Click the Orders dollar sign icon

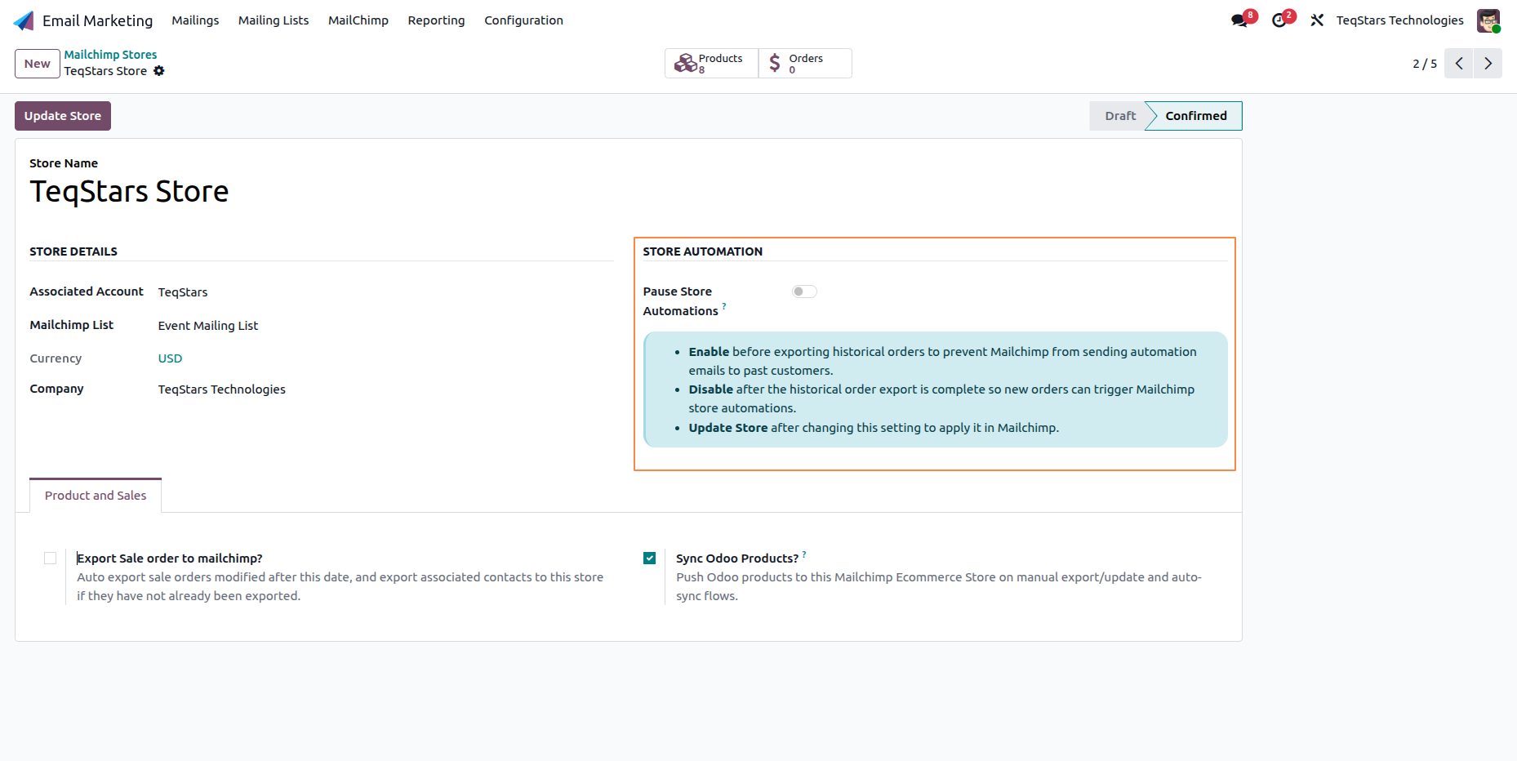pyautogui.click(x=775, y=63)
